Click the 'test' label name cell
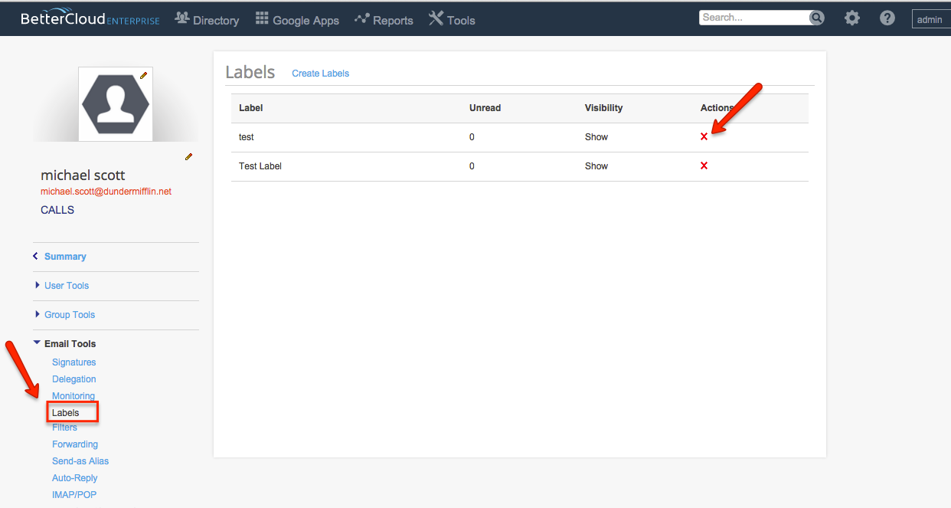This screenshot has height=508, width=951. tap(247, 137)
